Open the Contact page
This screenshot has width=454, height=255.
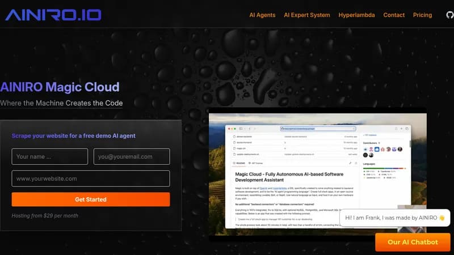point(394,15)
